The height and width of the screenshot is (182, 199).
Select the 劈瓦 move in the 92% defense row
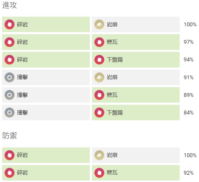[112, 173]
